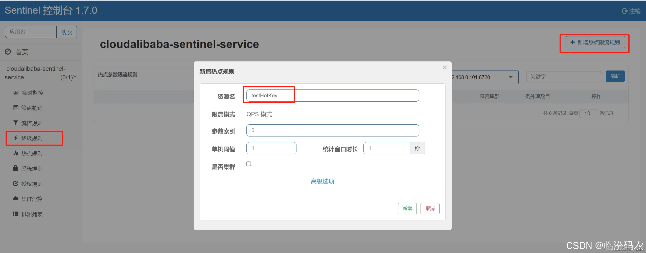
Task: Click the check-square icon beside 授权规则
Action: (16, 183)
